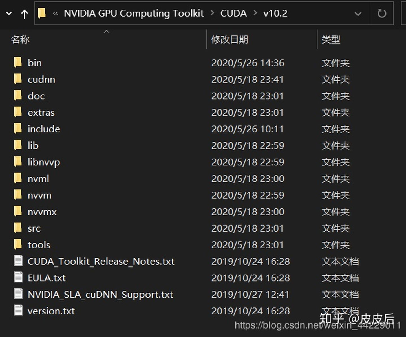Select the EULA.txt document icon
The image size is (406, 337).
(18, 277)
